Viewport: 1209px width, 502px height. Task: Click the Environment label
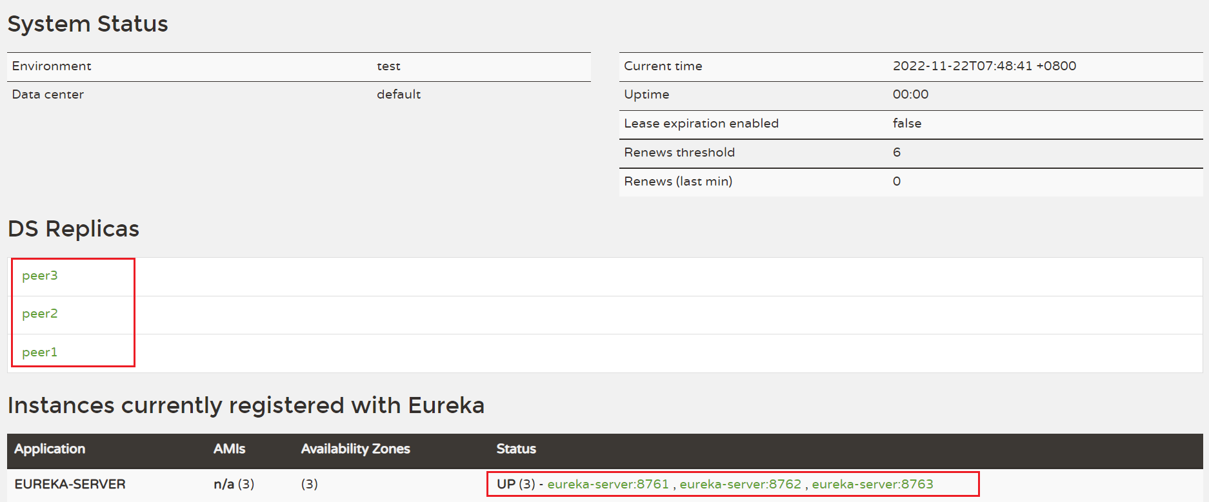(x=52, y=66)
